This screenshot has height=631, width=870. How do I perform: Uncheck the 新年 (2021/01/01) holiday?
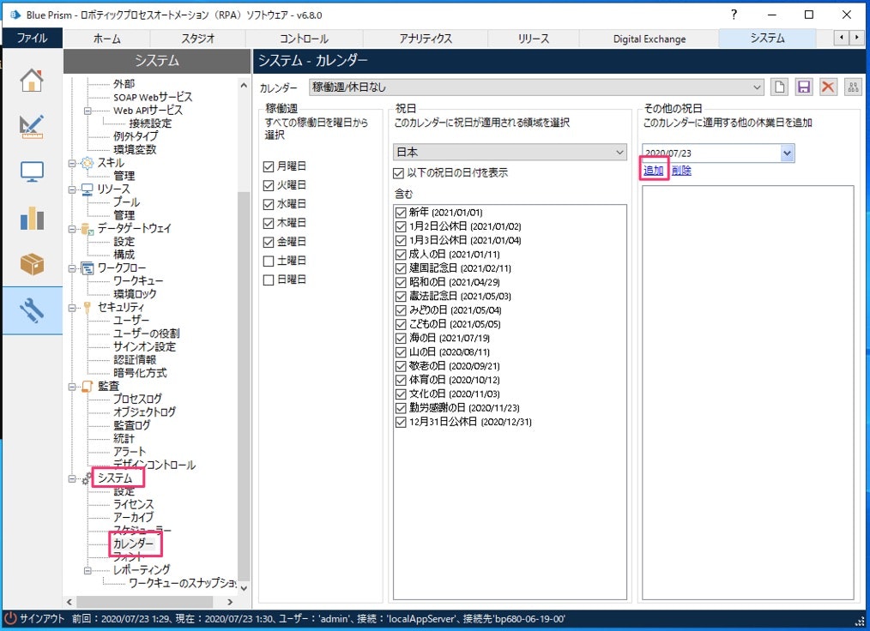[x=401, y=213]
